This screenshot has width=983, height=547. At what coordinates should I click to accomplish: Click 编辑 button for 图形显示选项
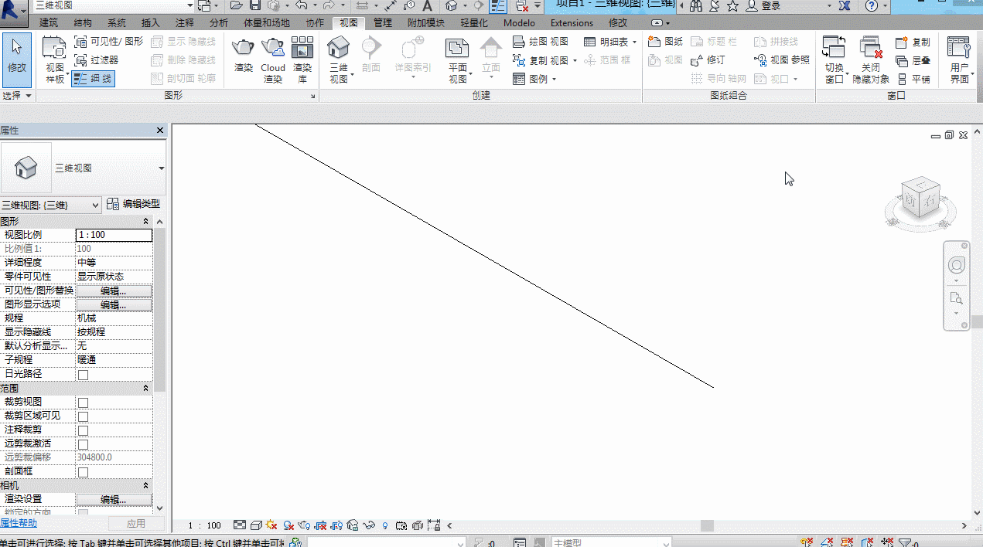point(114,304)
